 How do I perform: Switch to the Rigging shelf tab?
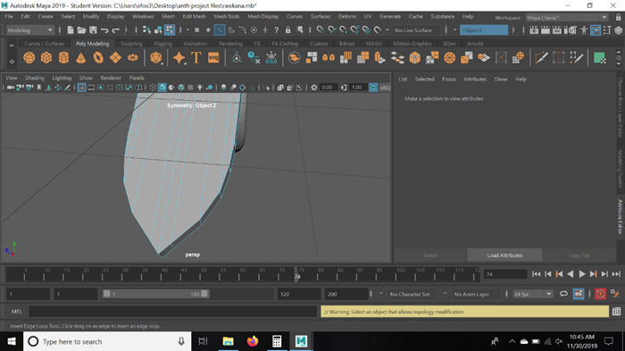162,44
